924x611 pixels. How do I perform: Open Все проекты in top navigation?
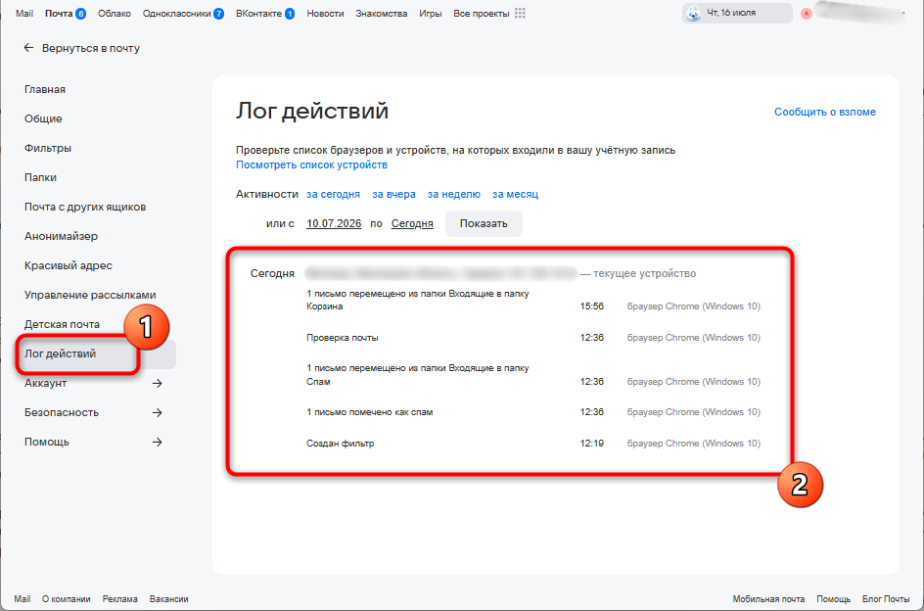(x=482, y=13)
